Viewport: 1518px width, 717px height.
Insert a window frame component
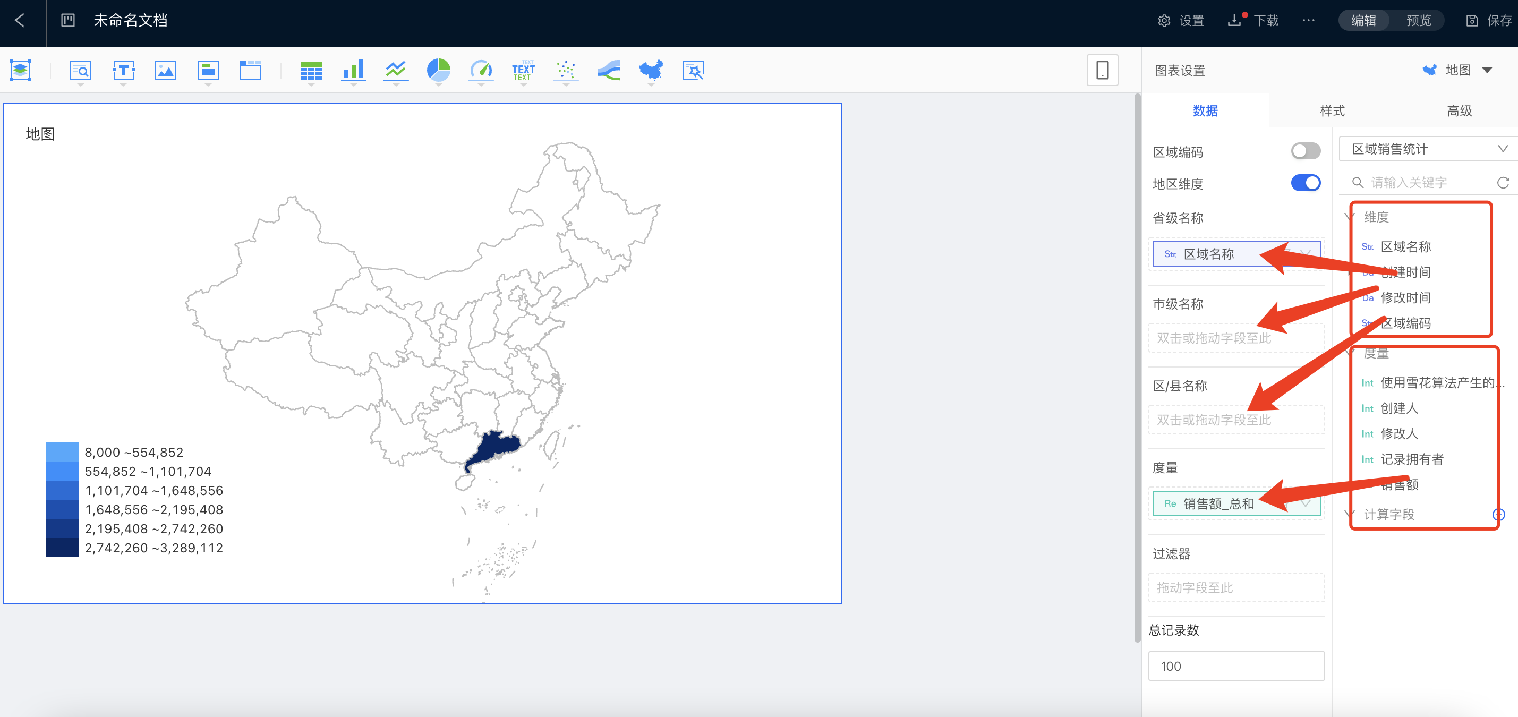(251, 70)
